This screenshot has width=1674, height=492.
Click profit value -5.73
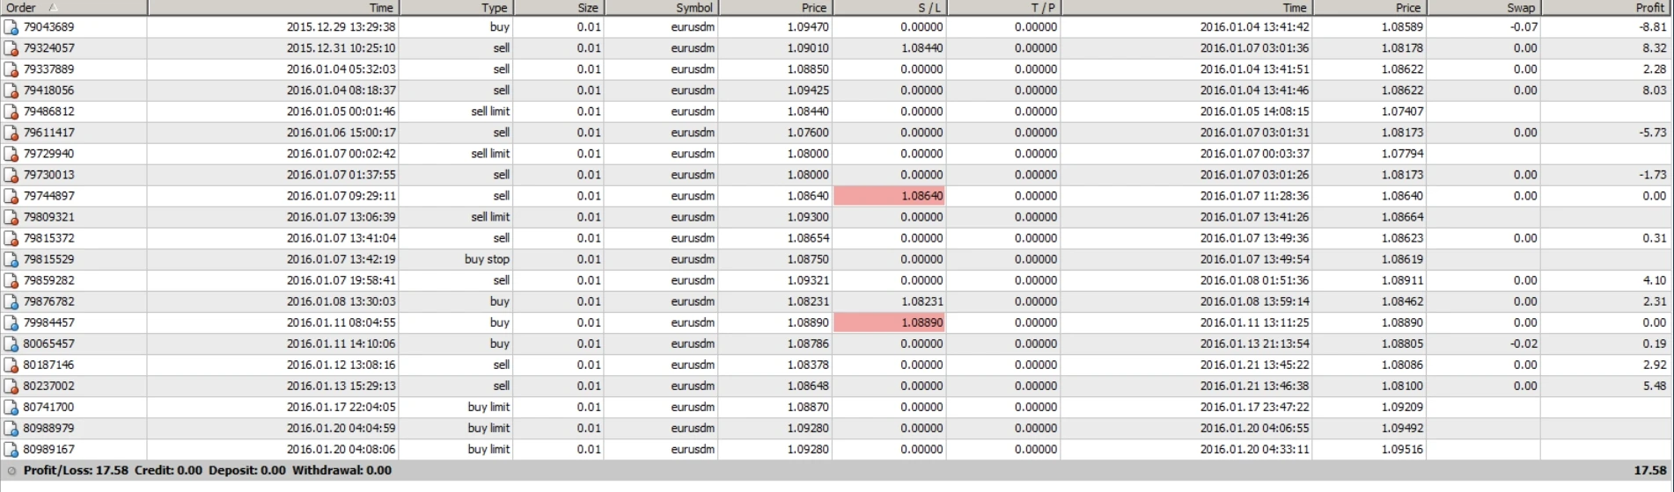1653,133
